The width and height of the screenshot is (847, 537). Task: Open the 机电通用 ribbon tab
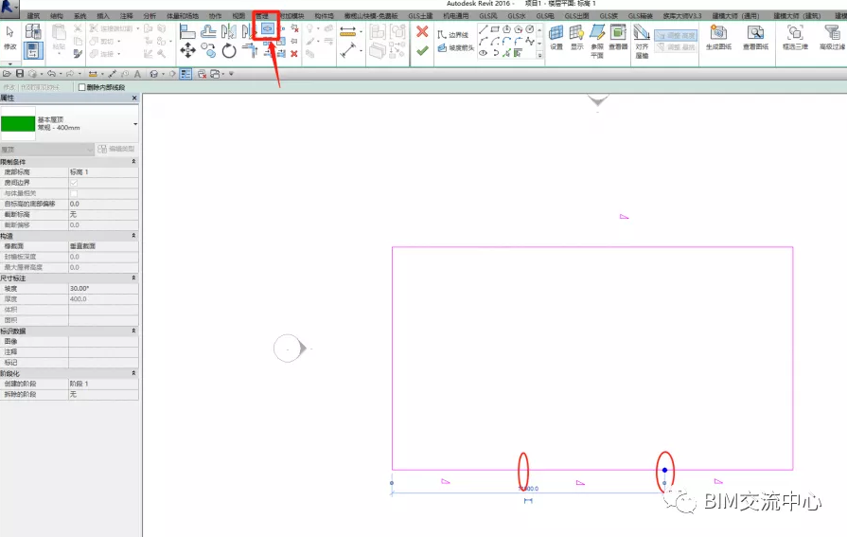456,16
